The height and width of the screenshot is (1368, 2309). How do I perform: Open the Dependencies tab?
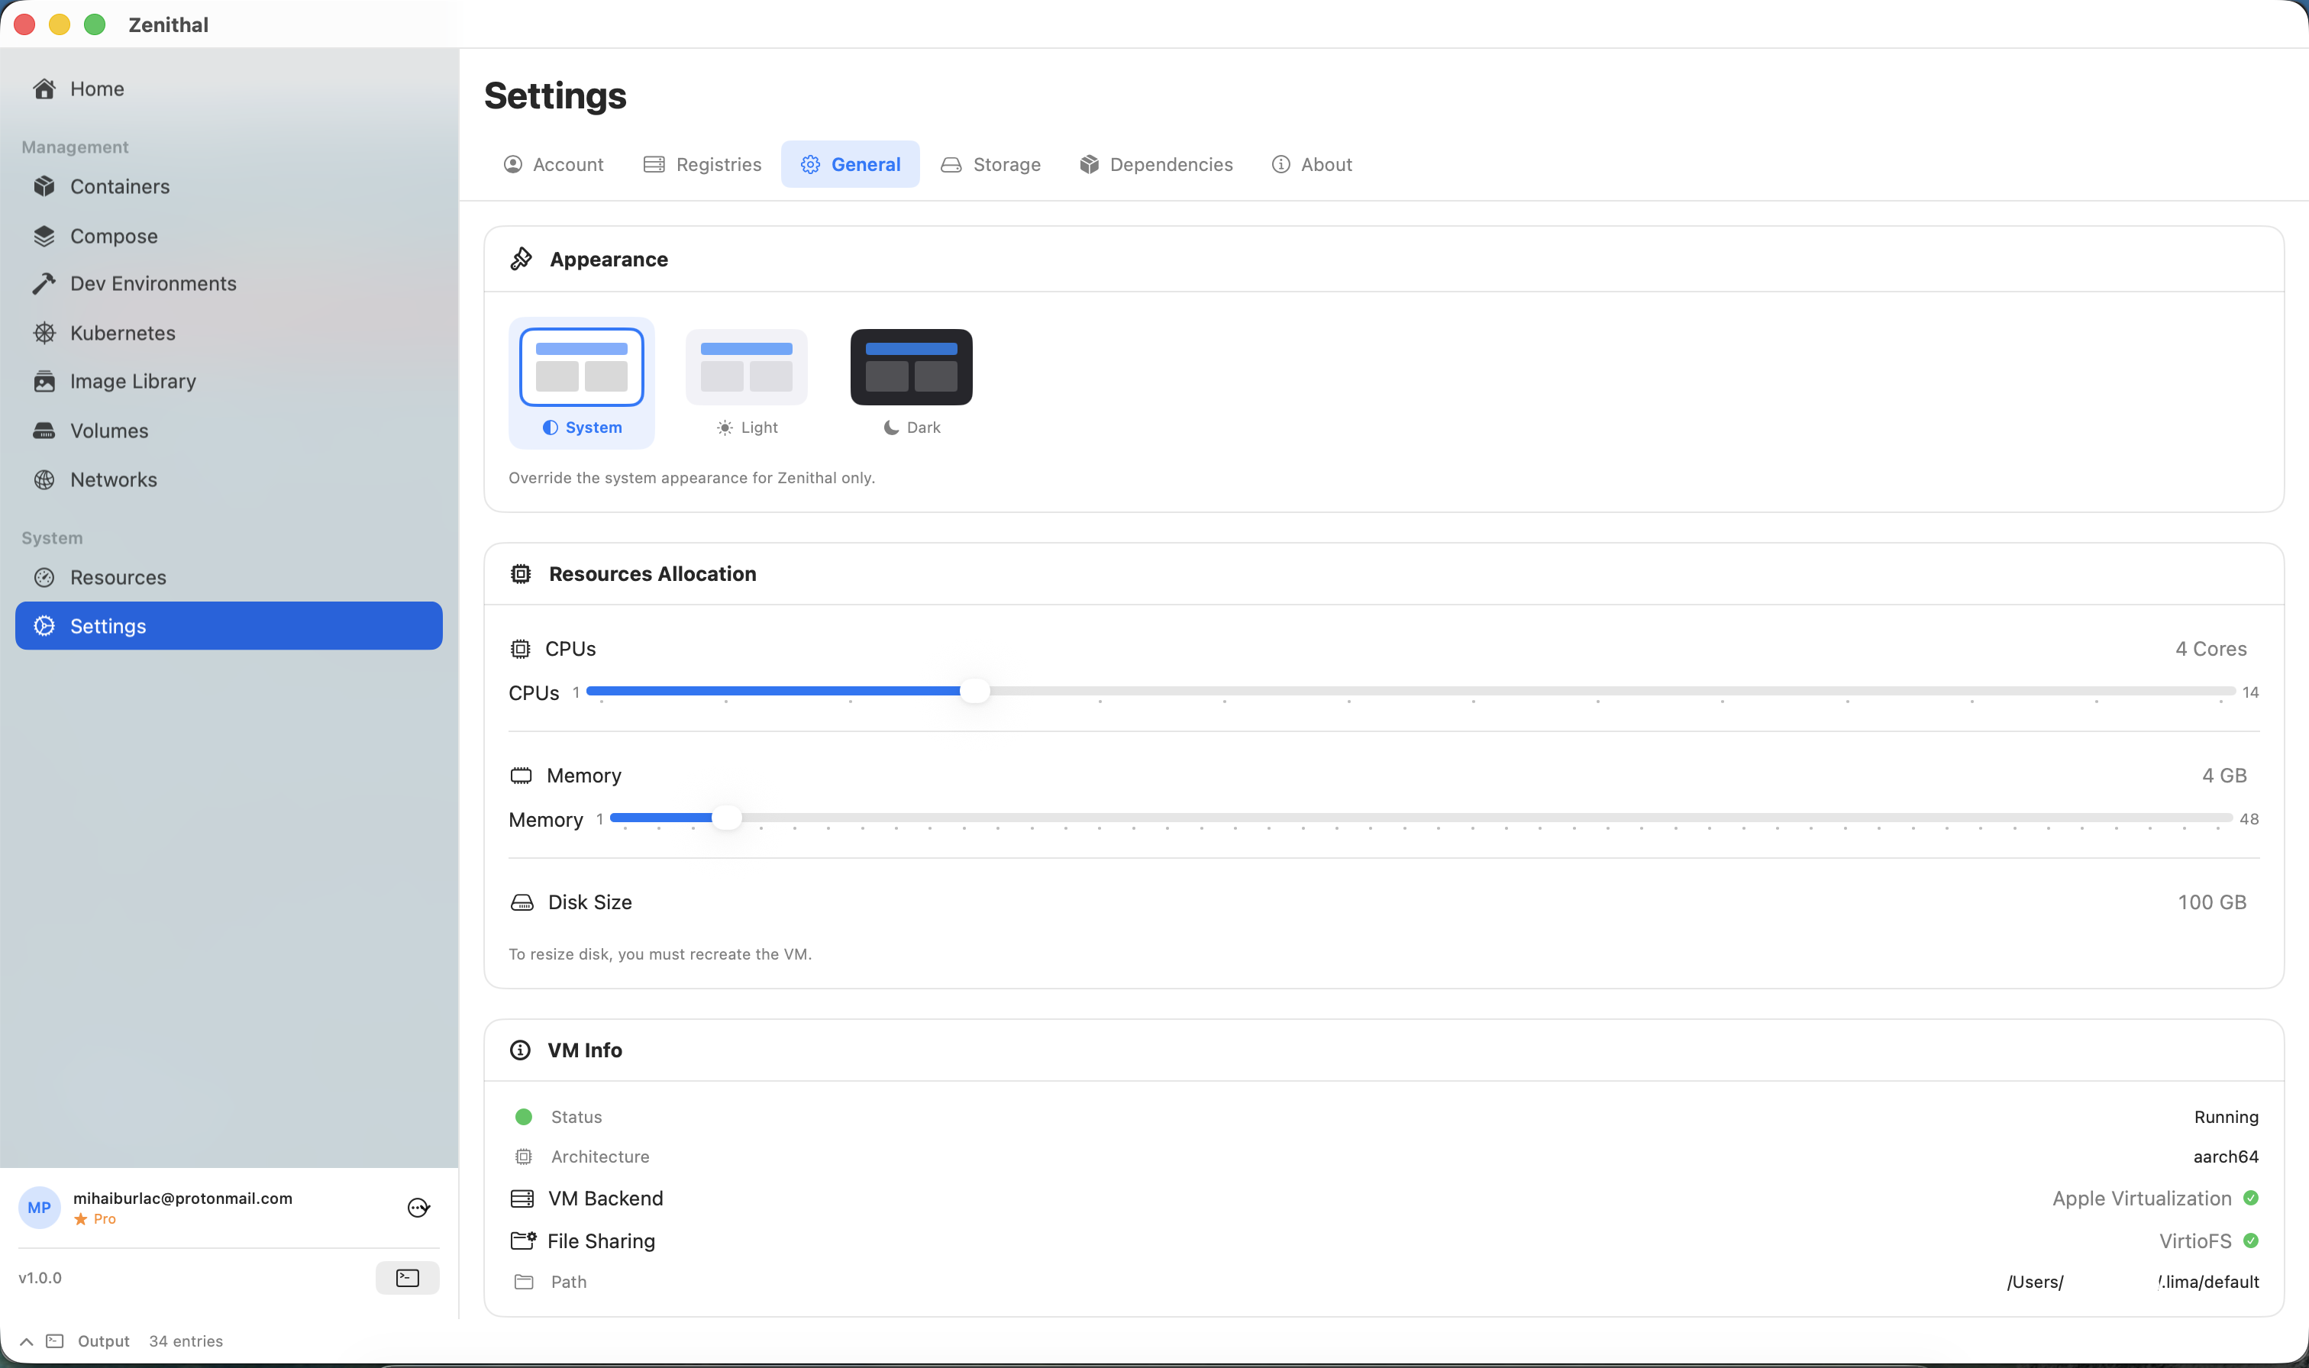(x=1156, y=164)
